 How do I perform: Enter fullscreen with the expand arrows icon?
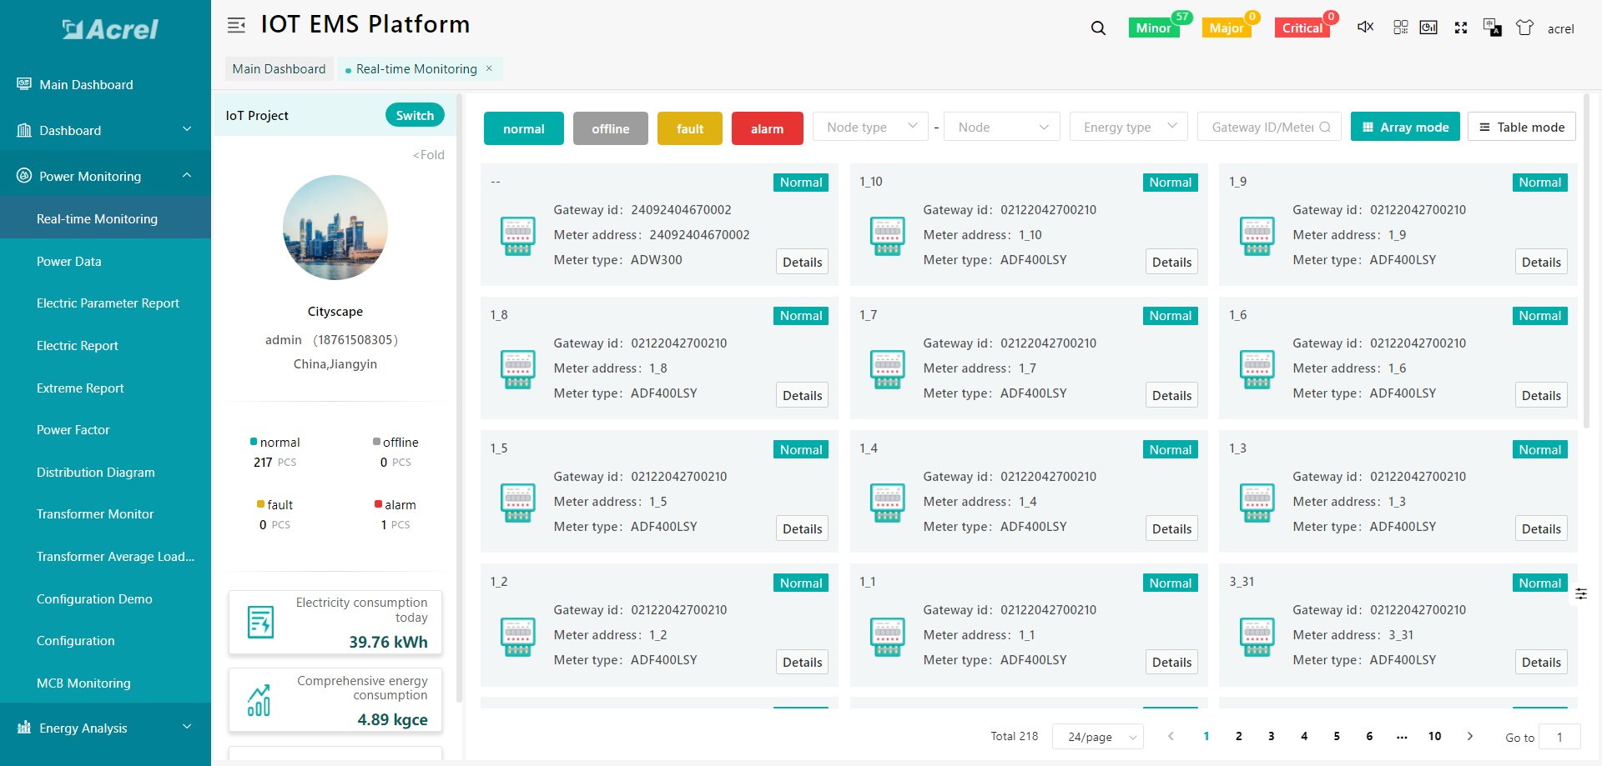(1461, 28)
